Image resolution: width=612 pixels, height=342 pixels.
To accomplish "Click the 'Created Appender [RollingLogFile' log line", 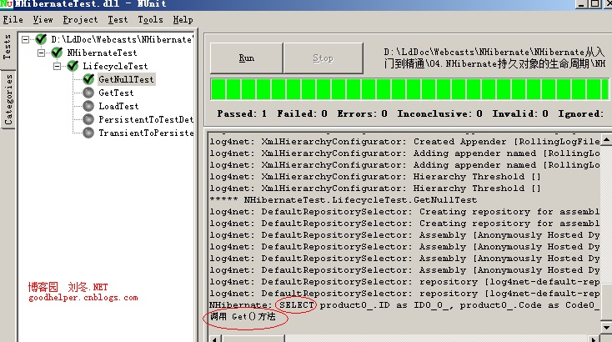I will click(x=404, y=141).
